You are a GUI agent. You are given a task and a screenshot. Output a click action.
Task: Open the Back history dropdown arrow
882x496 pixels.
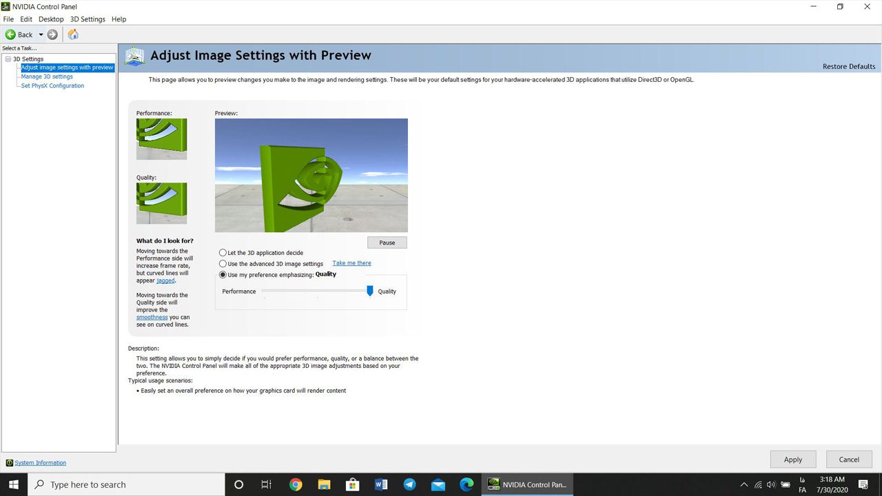[41, 34]
